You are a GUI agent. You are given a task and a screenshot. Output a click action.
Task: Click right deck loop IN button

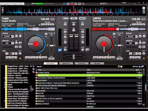click(x=132, y=58)
